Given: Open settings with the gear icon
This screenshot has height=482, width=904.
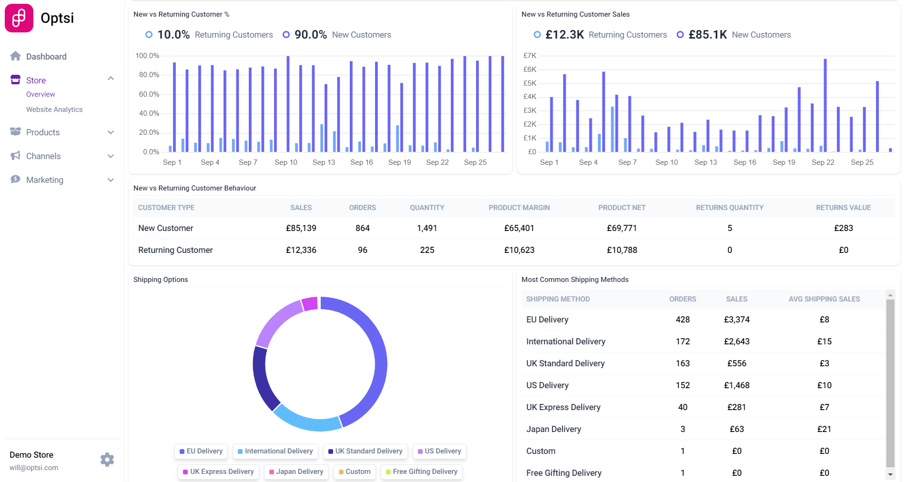Looking at the screenshot, I should coord(107,460).
